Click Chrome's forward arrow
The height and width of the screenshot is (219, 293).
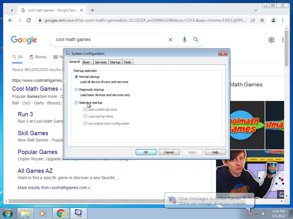(x=19, y=20)
